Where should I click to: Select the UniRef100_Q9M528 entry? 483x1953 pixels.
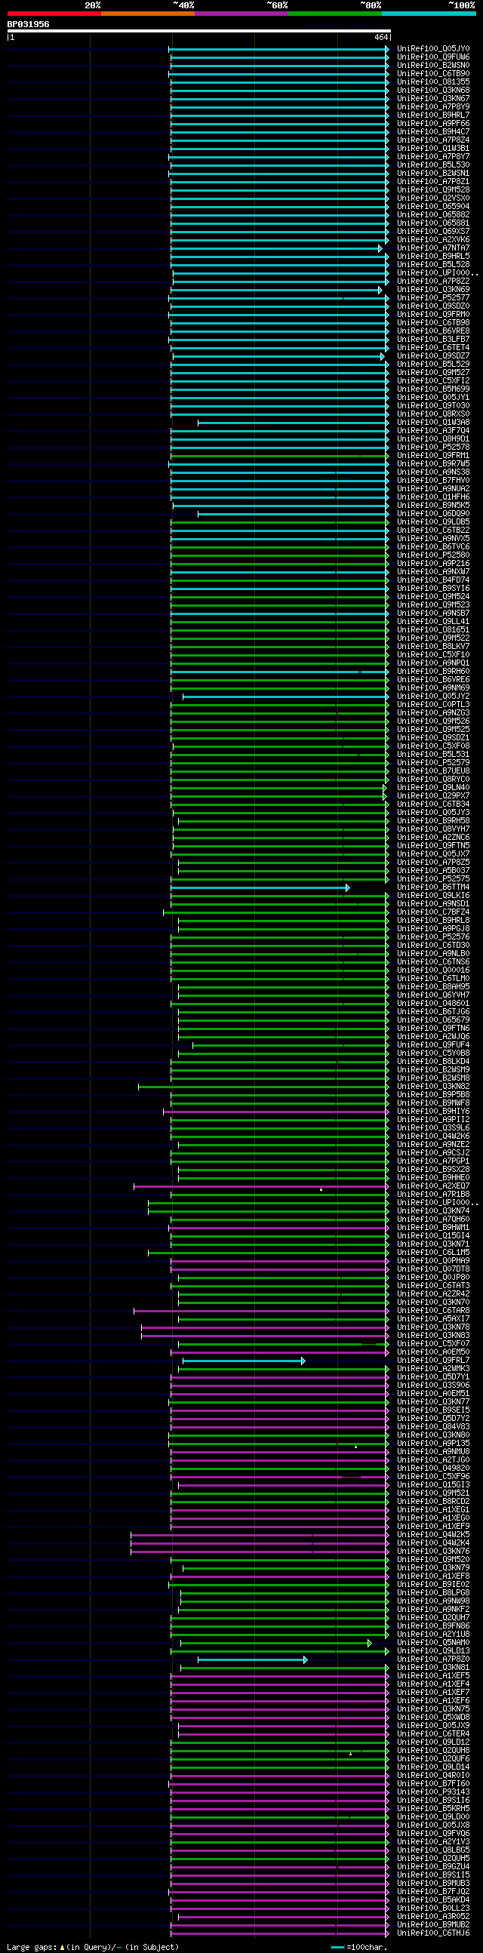pos(433,189)
